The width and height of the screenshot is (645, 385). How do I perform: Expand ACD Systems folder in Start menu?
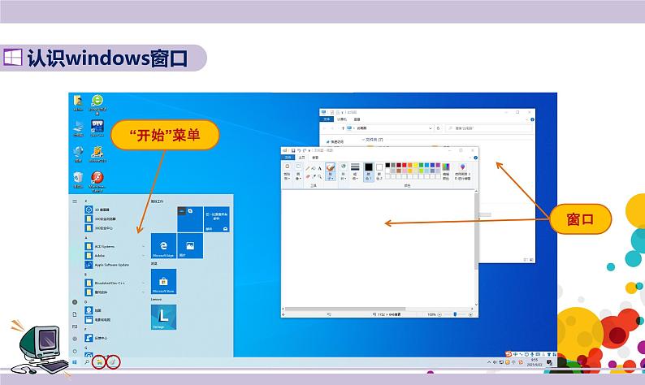[115, 247]
